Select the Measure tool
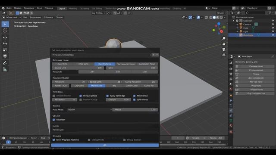 [5, 69]
